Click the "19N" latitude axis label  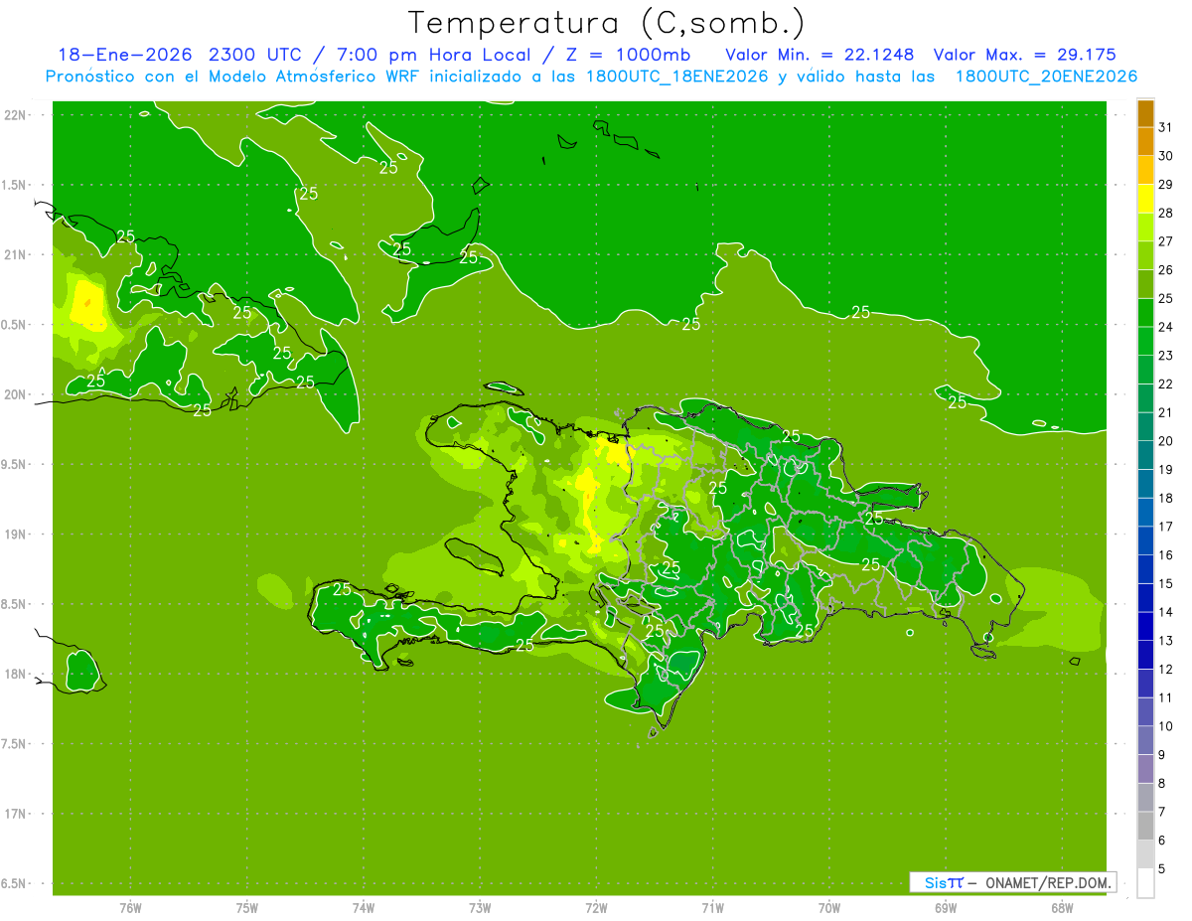[15, 534]
